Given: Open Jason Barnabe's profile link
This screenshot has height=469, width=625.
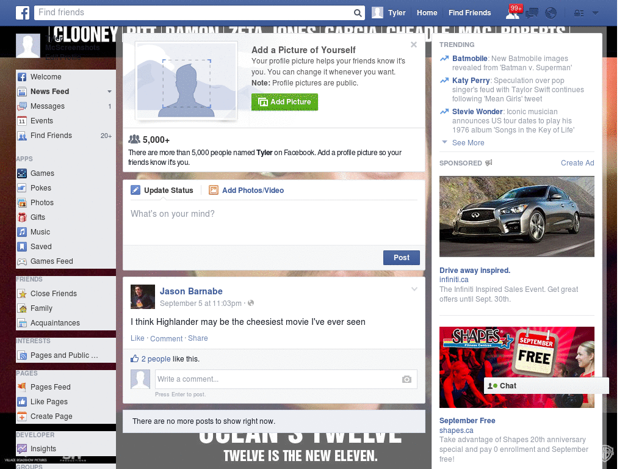Looking at the screenshot, I should [x=191, y=291].
